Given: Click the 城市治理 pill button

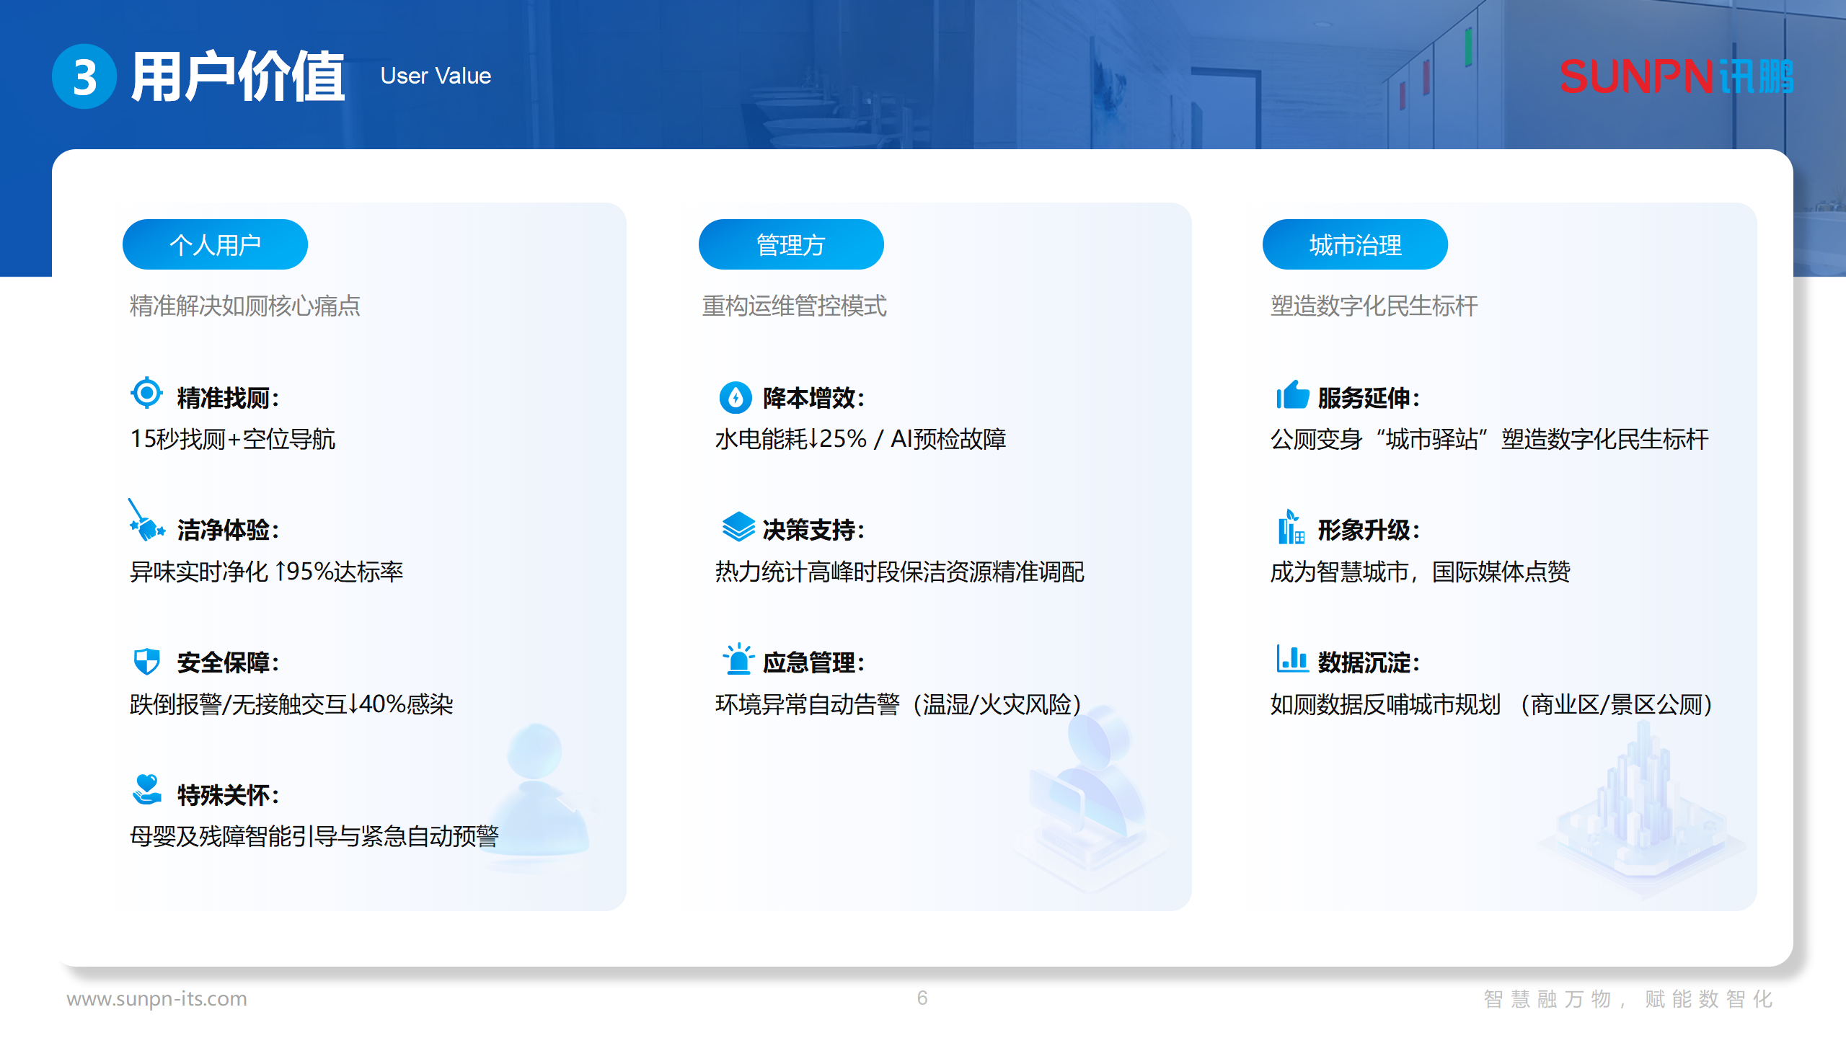Looking at the screenshot, I should 1354,244.
